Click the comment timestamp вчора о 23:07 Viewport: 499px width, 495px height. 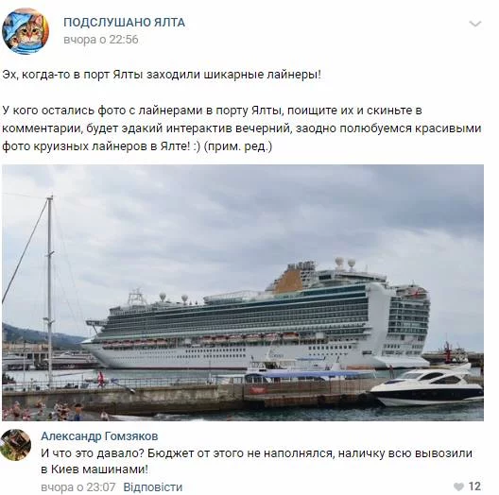point(77,486)
